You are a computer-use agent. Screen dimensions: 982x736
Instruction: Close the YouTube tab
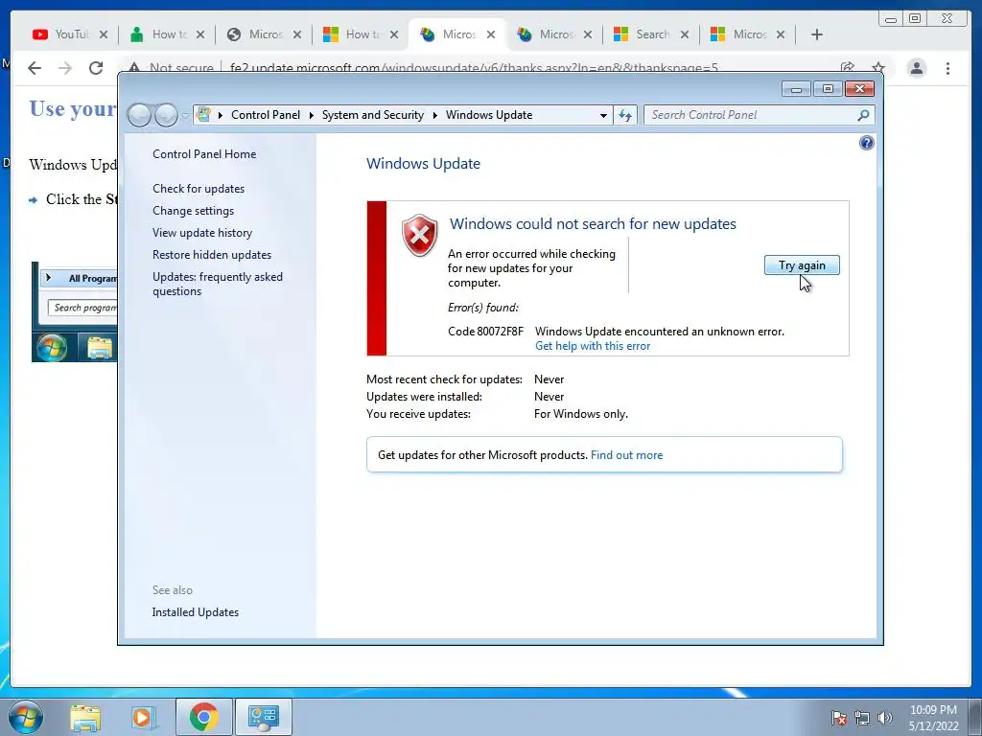pyautogui.click(x=104, y=34)
